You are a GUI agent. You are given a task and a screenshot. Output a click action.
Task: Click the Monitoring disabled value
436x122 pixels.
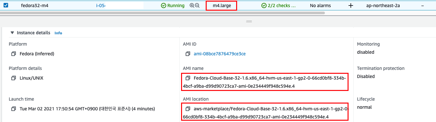click(365, 52)
